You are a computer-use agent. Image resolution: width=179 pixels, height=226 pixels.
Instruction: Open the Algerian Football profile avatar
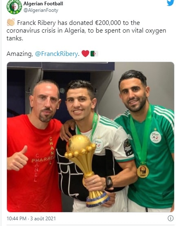tap(14, 7)
